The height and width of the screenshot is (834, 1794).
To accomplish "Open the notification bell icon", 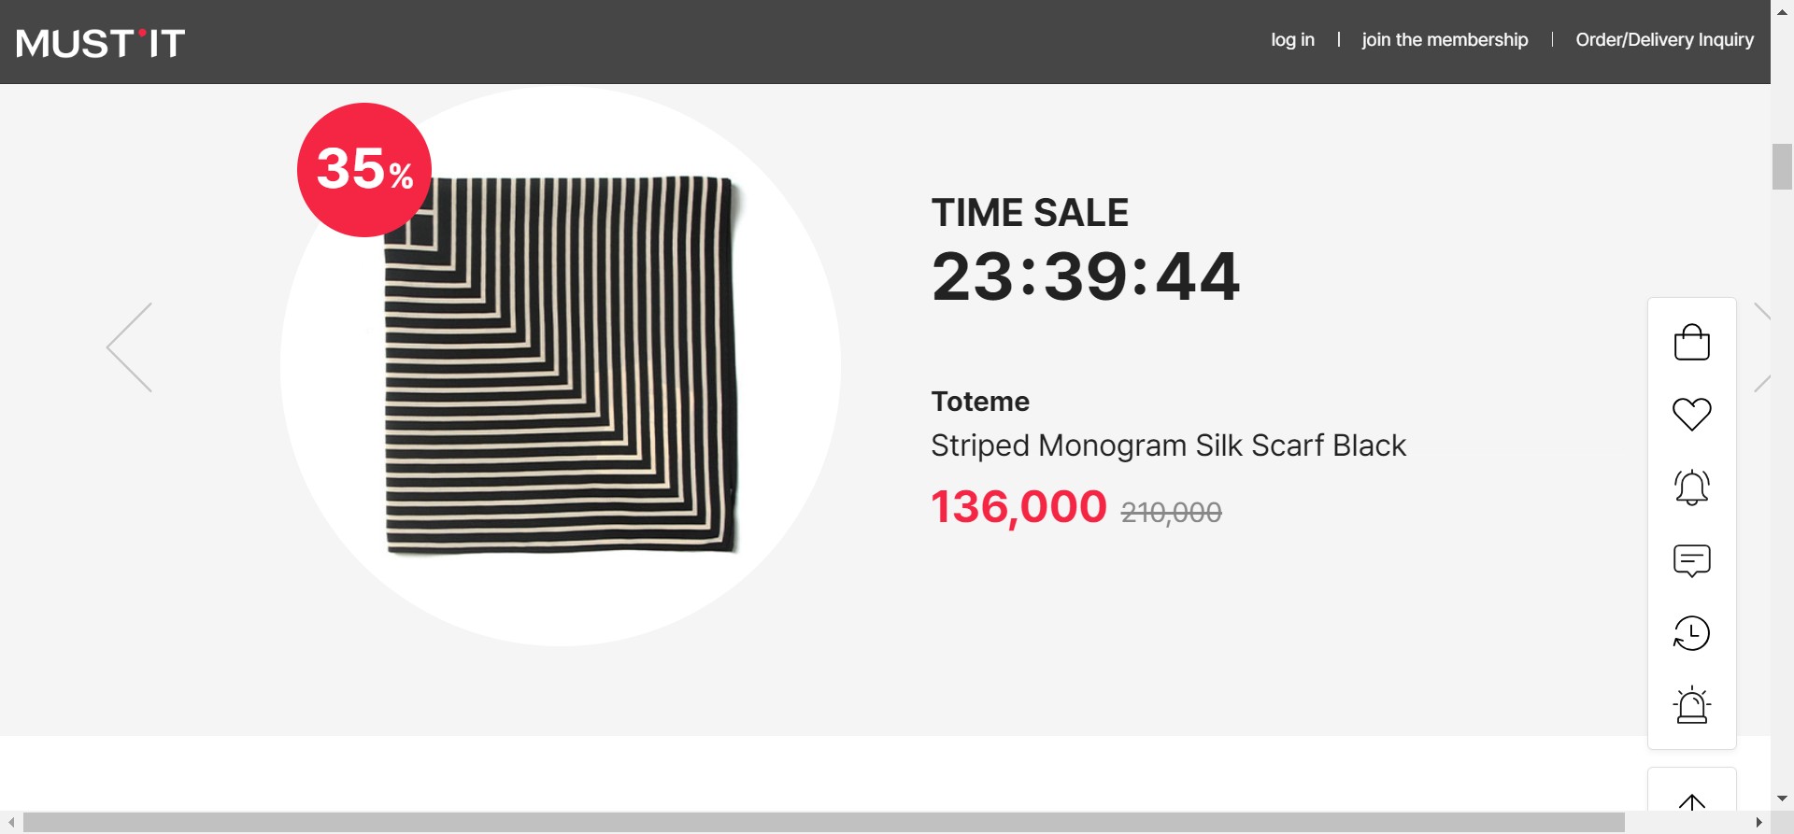I will pyautogui.click(x=1691, y=487).
